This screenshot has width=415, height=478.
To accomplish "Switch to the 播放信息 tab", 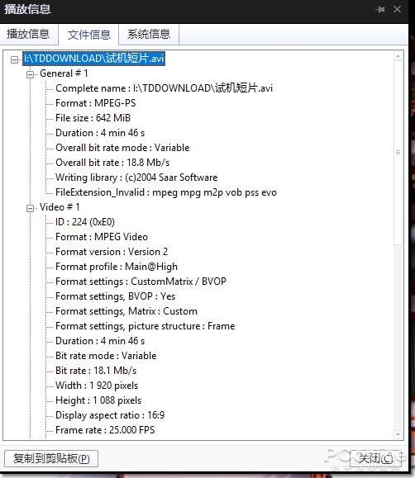I will click(28, 34).
